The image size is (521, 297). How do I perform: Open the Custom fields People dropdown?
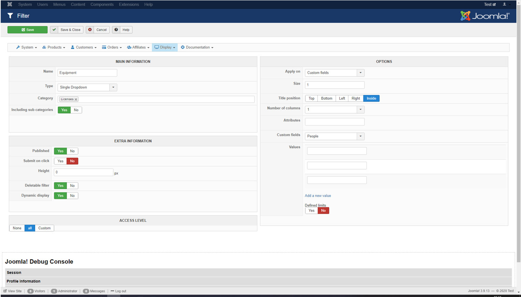[x=335, y=136]
